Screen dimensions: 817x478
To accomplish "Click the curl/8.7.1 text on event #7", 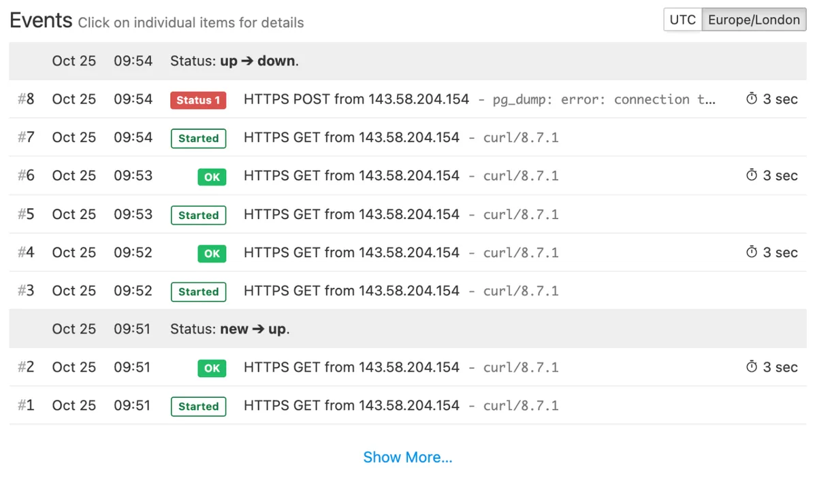I will tap(521, 138).
